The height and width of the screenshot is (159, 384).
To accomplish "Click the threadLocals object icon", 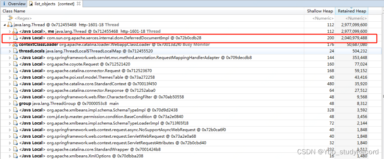I will tap(15, 51).
